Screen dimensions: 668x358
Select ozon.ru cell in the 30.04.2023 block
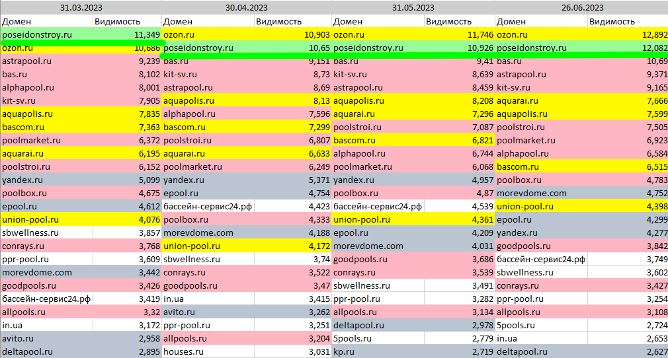pos(208,34)
